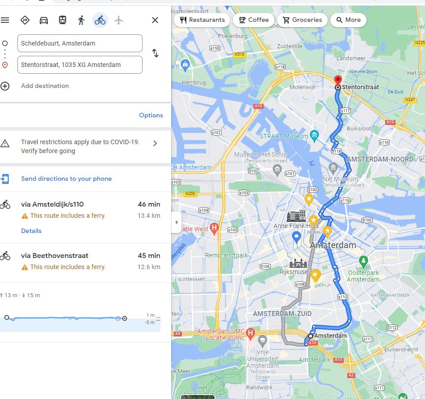Add another destination to route
The image size is (425, 399).
45,86
